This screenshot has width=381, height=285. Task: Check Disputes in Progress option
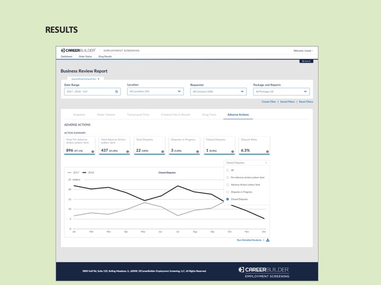click(228, 192)
